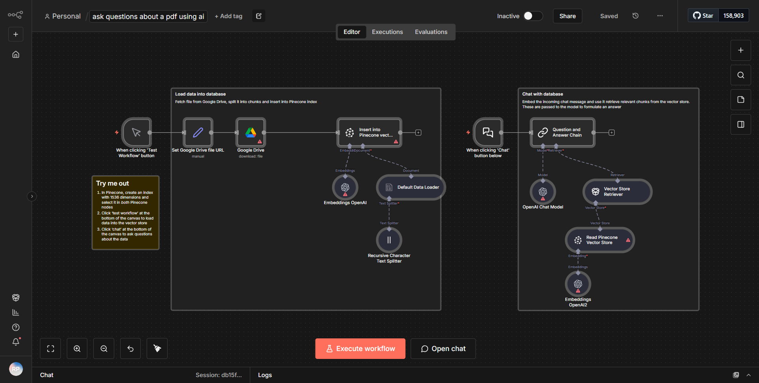Click the 'Load data into database' note title
The height and width of the screenshot is (383, 759).
(200, 94)
